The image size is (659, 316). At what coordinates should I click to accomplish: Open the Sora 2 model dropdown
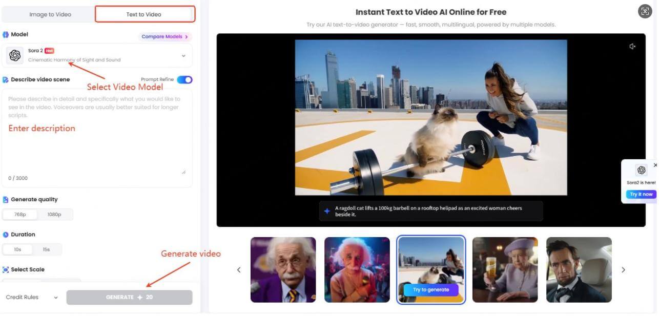183,55
